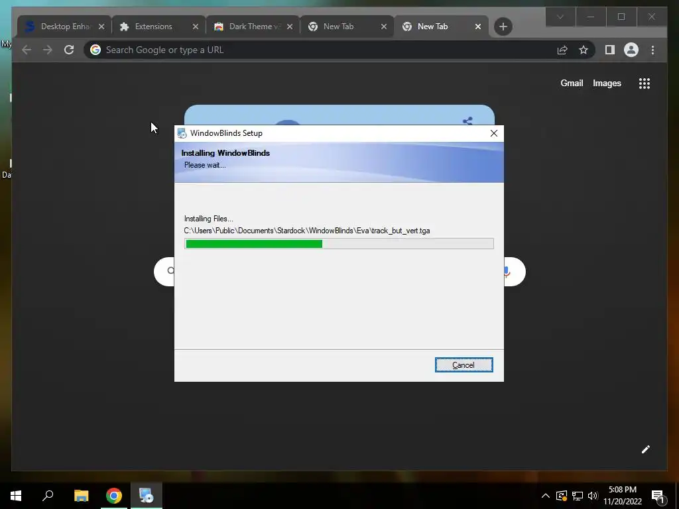Open File Explorer from taskbar
This screenshot has width=679, height=509.
[x=81, y=496]
